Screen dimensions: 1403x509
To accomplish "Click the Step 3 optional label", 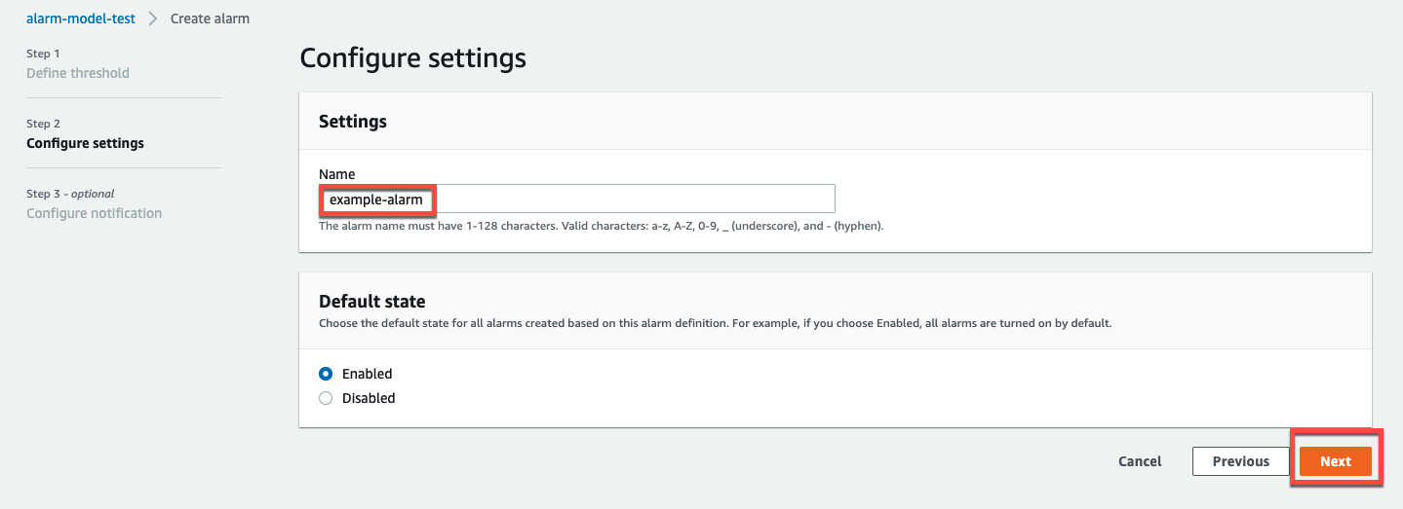I will [x=70, y=194].
